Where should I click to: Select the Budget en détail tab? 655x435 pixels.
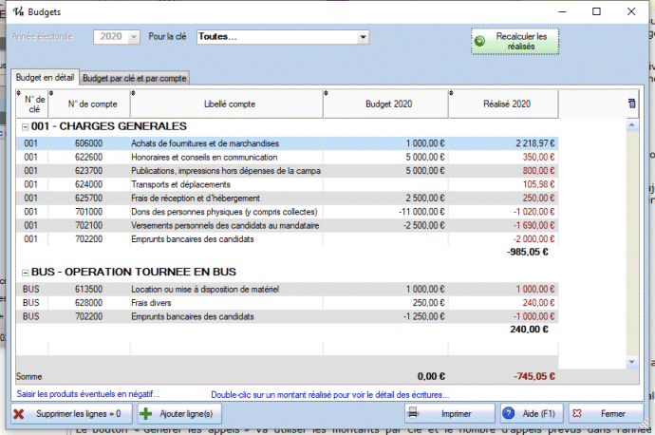tap(45, 77)
